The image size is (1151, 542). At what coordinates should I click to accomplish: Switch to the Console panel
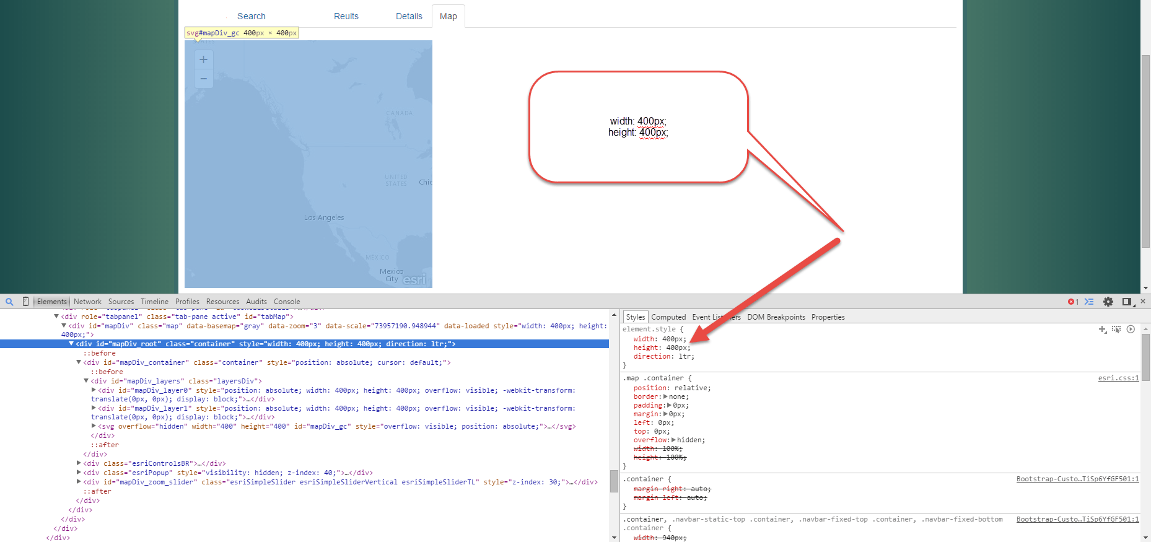tap(287, 302)
